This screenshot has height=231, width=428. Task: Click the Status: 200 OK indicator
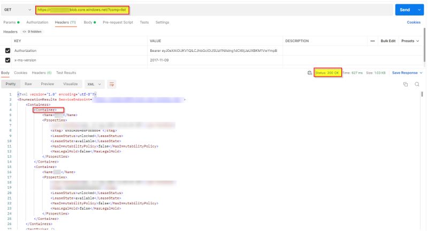pos(327,73)
